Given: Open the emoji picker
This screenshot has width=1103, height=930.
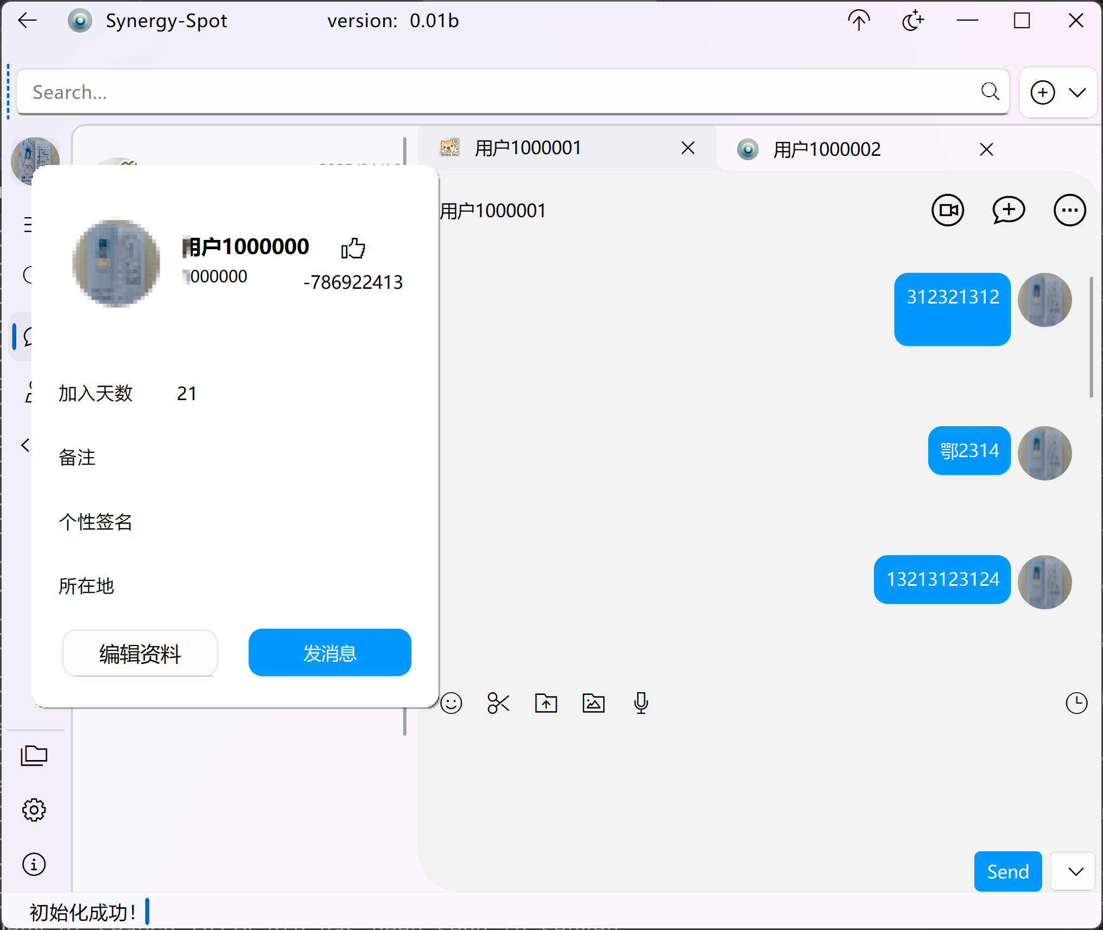Looking at the screenshot, I should (x=452, y=703).
